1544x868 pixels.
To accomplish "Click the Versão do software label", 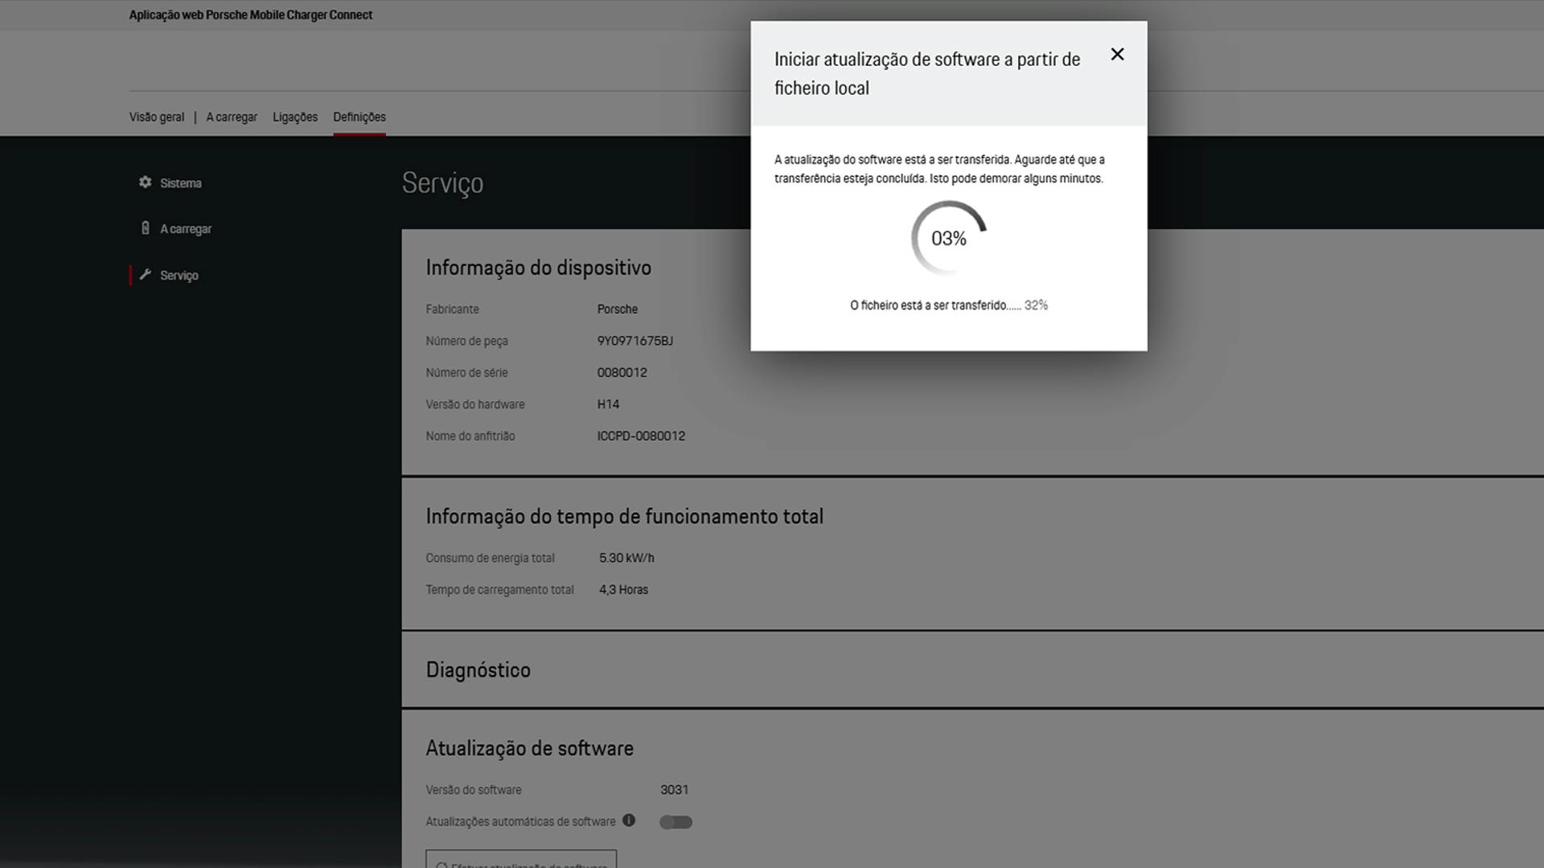I will pos(474,790).
